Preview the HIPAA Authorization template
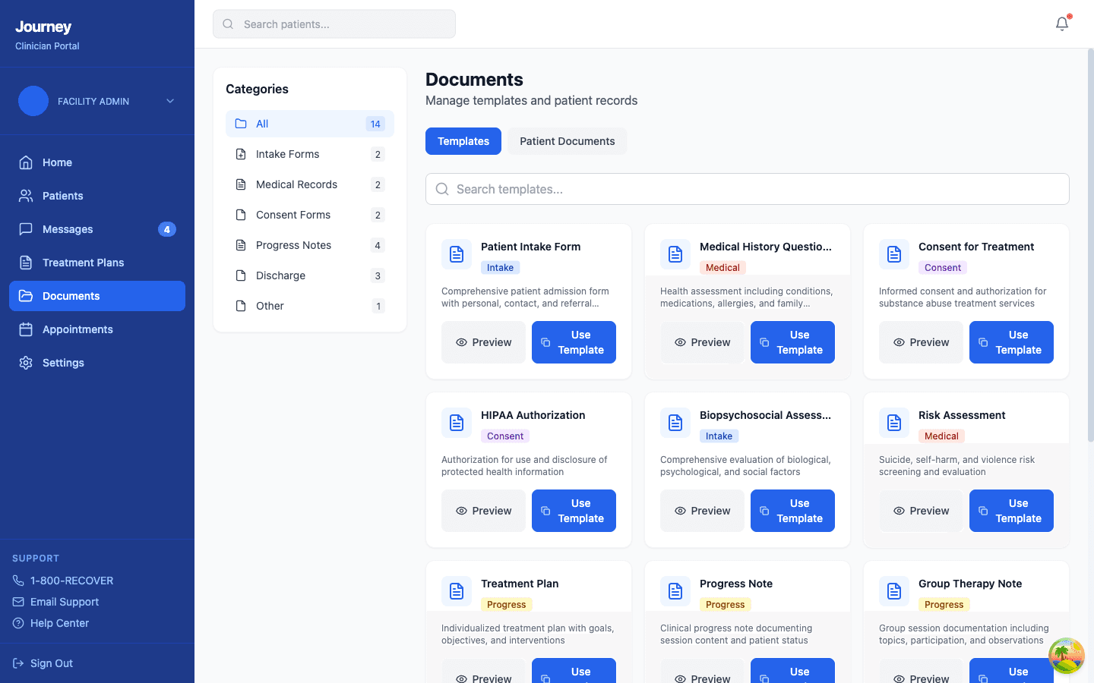Screen dimensions: 1094x683 (483, 511)
